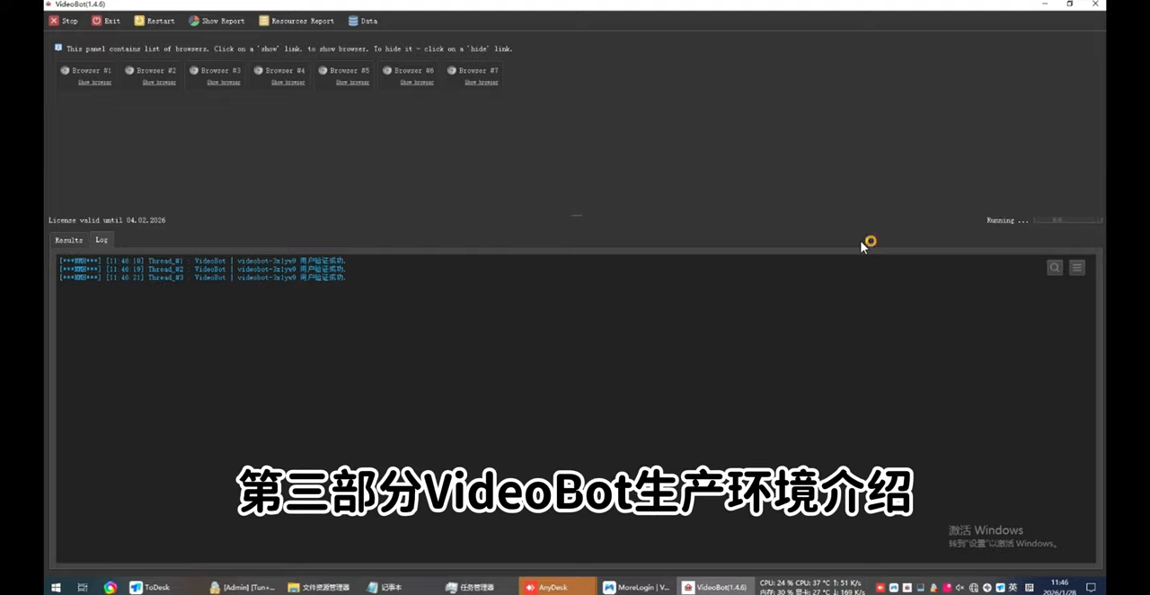Click the Resources Report icon

[264, 21]
